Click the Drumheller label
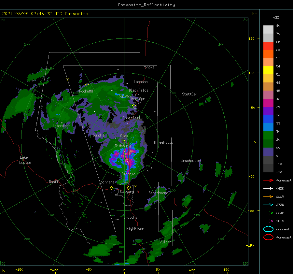Screen dimensions: 293x274 coord(191,161)
